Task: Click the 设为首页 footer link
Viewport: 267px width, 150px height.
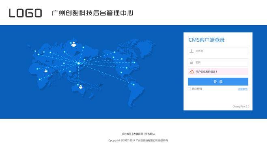Action: pos(126,134)
